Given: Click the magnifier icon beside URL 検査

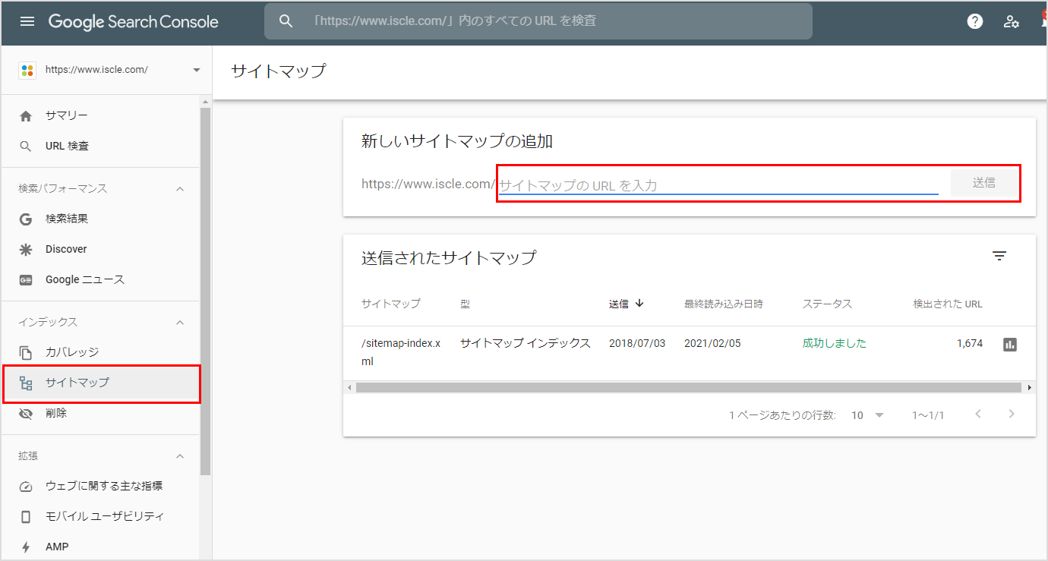Looking at the screenshot, I should tap(26, 146).
